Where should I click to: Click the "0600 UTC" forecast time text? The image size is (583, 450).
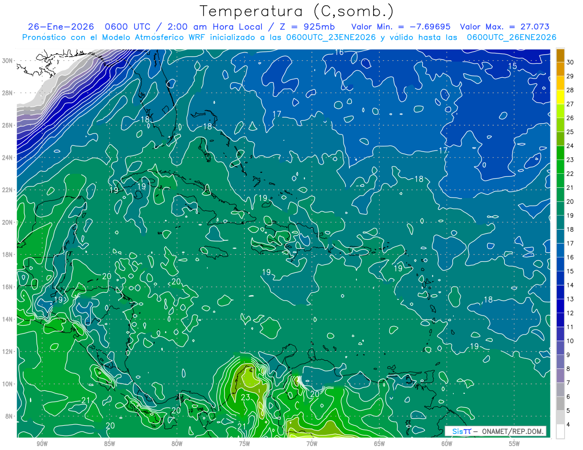128,27
